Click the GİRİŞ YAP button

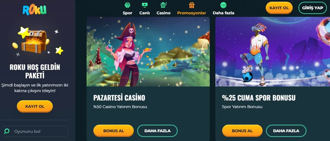click(x=313, y=8)
